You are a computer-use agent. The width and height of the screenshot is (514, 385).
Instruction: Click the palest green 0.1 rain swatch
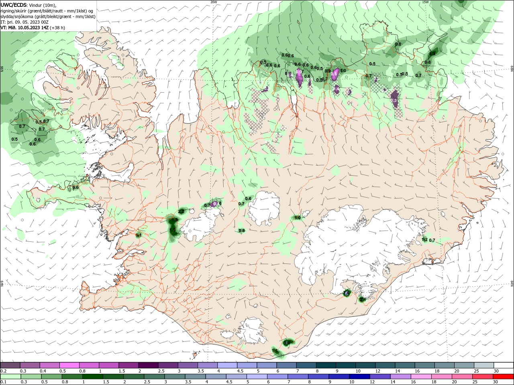[x=10, y=377]
